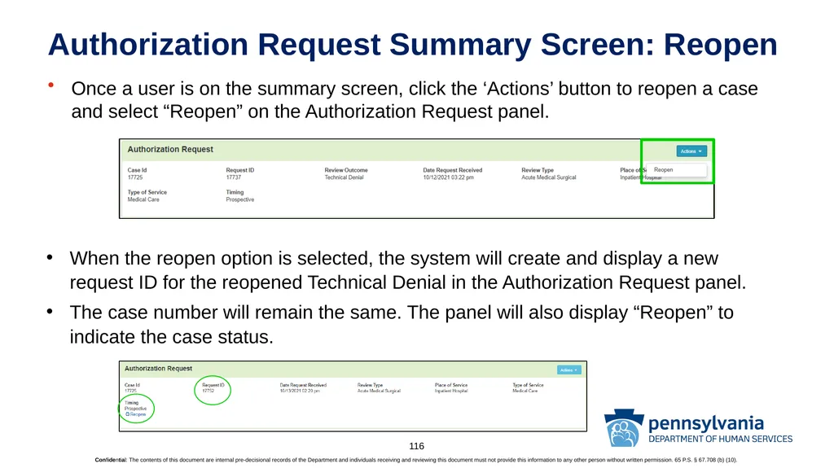Click the date 10/12/2021 03:22 pm
The width and height of the screenshot is (834, 468).
click(448, 177)
